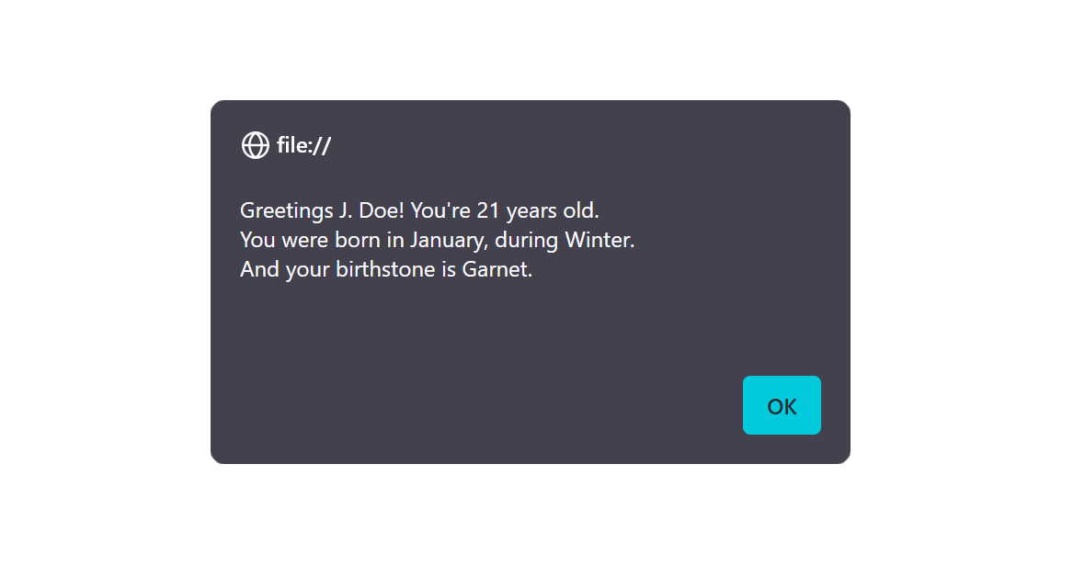This screenshot has height=566, width=1085.
Task: Click the file:// origin label
Action: tap(303, 145)
